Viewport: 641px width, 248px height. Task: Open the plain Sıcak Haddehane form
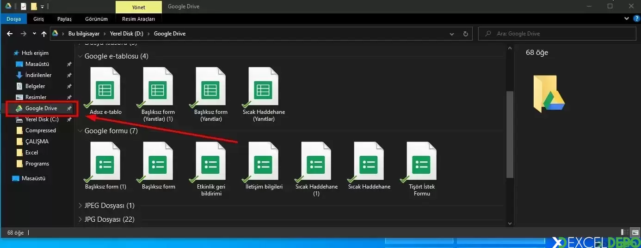pyautogui.click(x=369, y=165)
